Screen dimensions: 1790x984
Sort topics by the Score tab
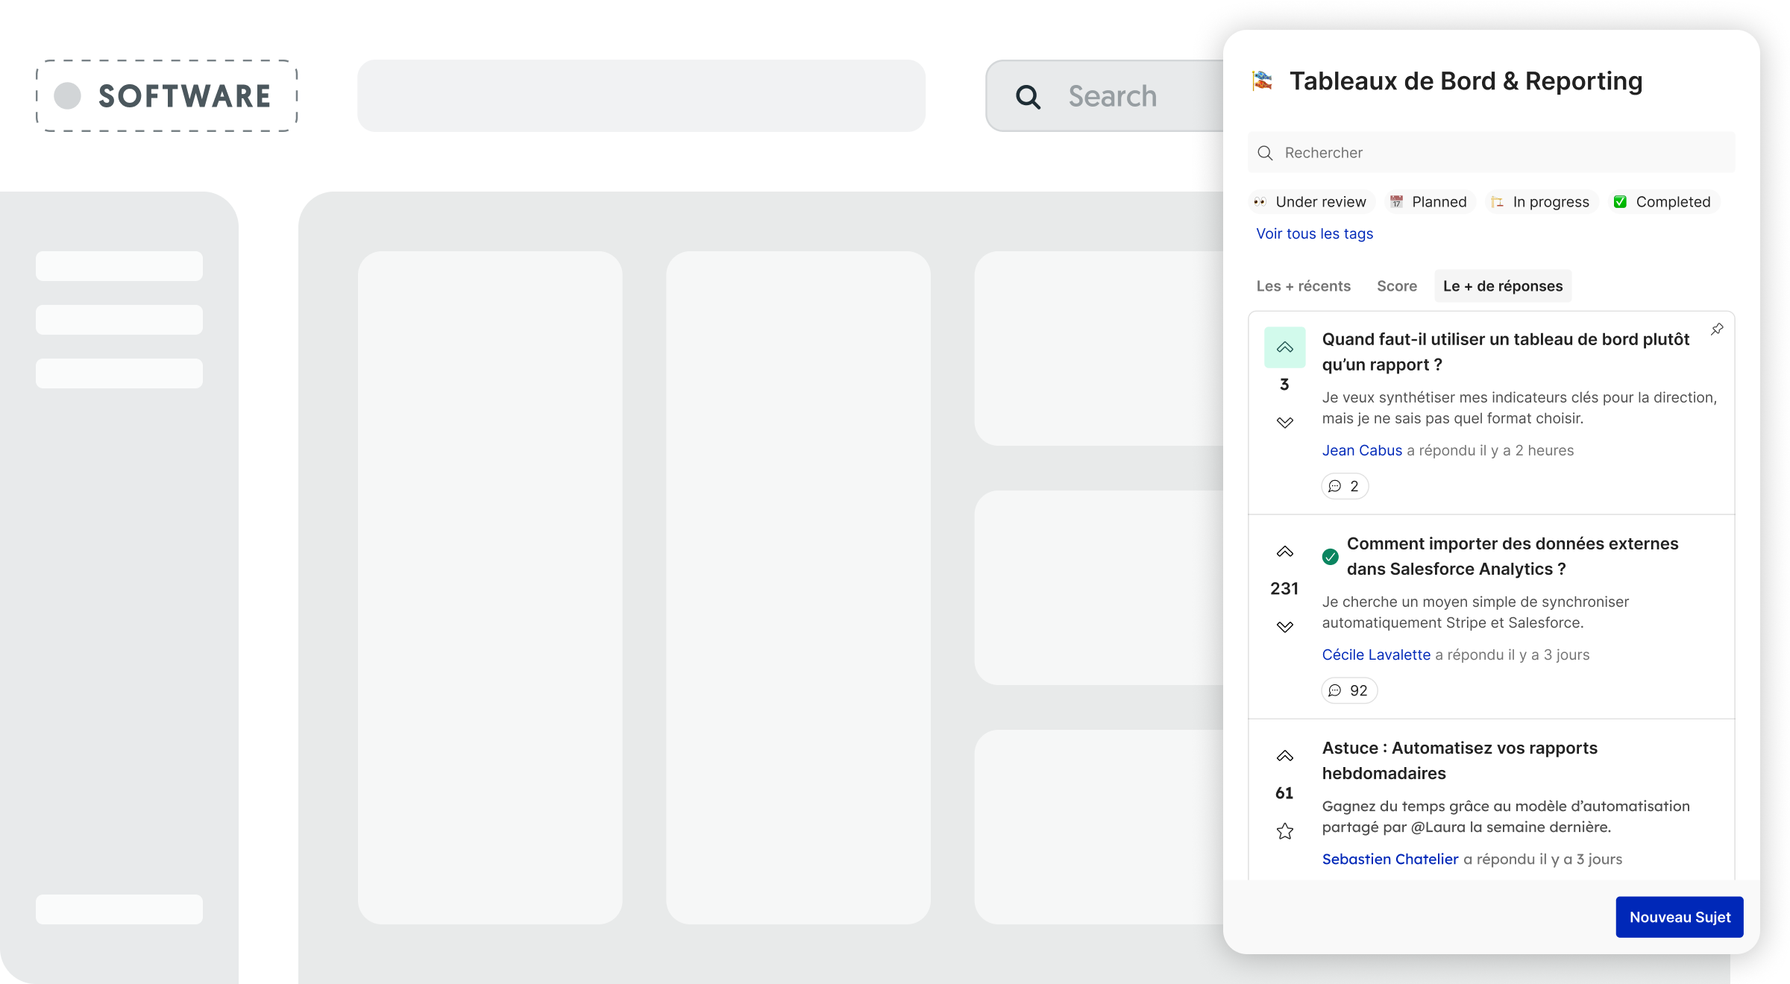point(1396,286)
